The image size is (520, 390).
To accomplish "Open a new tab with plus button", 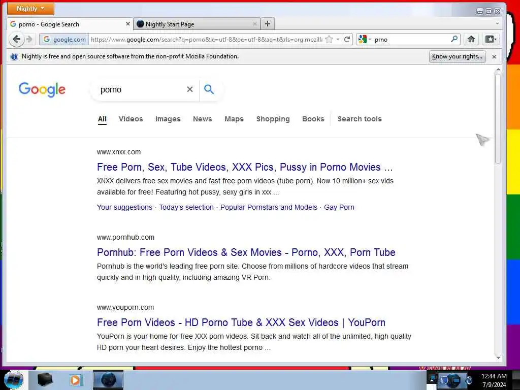I will point(268,24).
